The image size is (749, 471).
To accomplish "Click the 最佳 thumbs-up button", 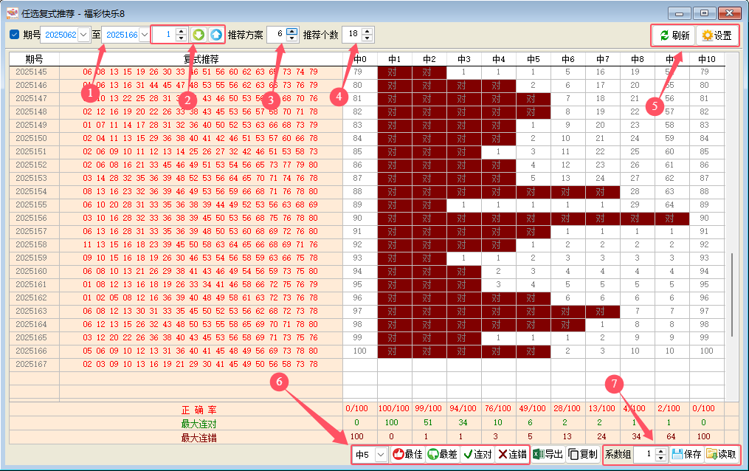I will tap(407, 455).
